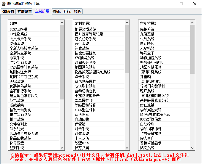Select 物品掉落数量限制系统 entry
202x164 pixels.
92,72
